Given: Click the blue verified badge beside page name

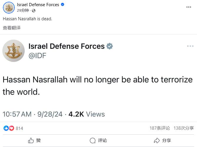Looking at the screenshot, I should pos(63,4).
